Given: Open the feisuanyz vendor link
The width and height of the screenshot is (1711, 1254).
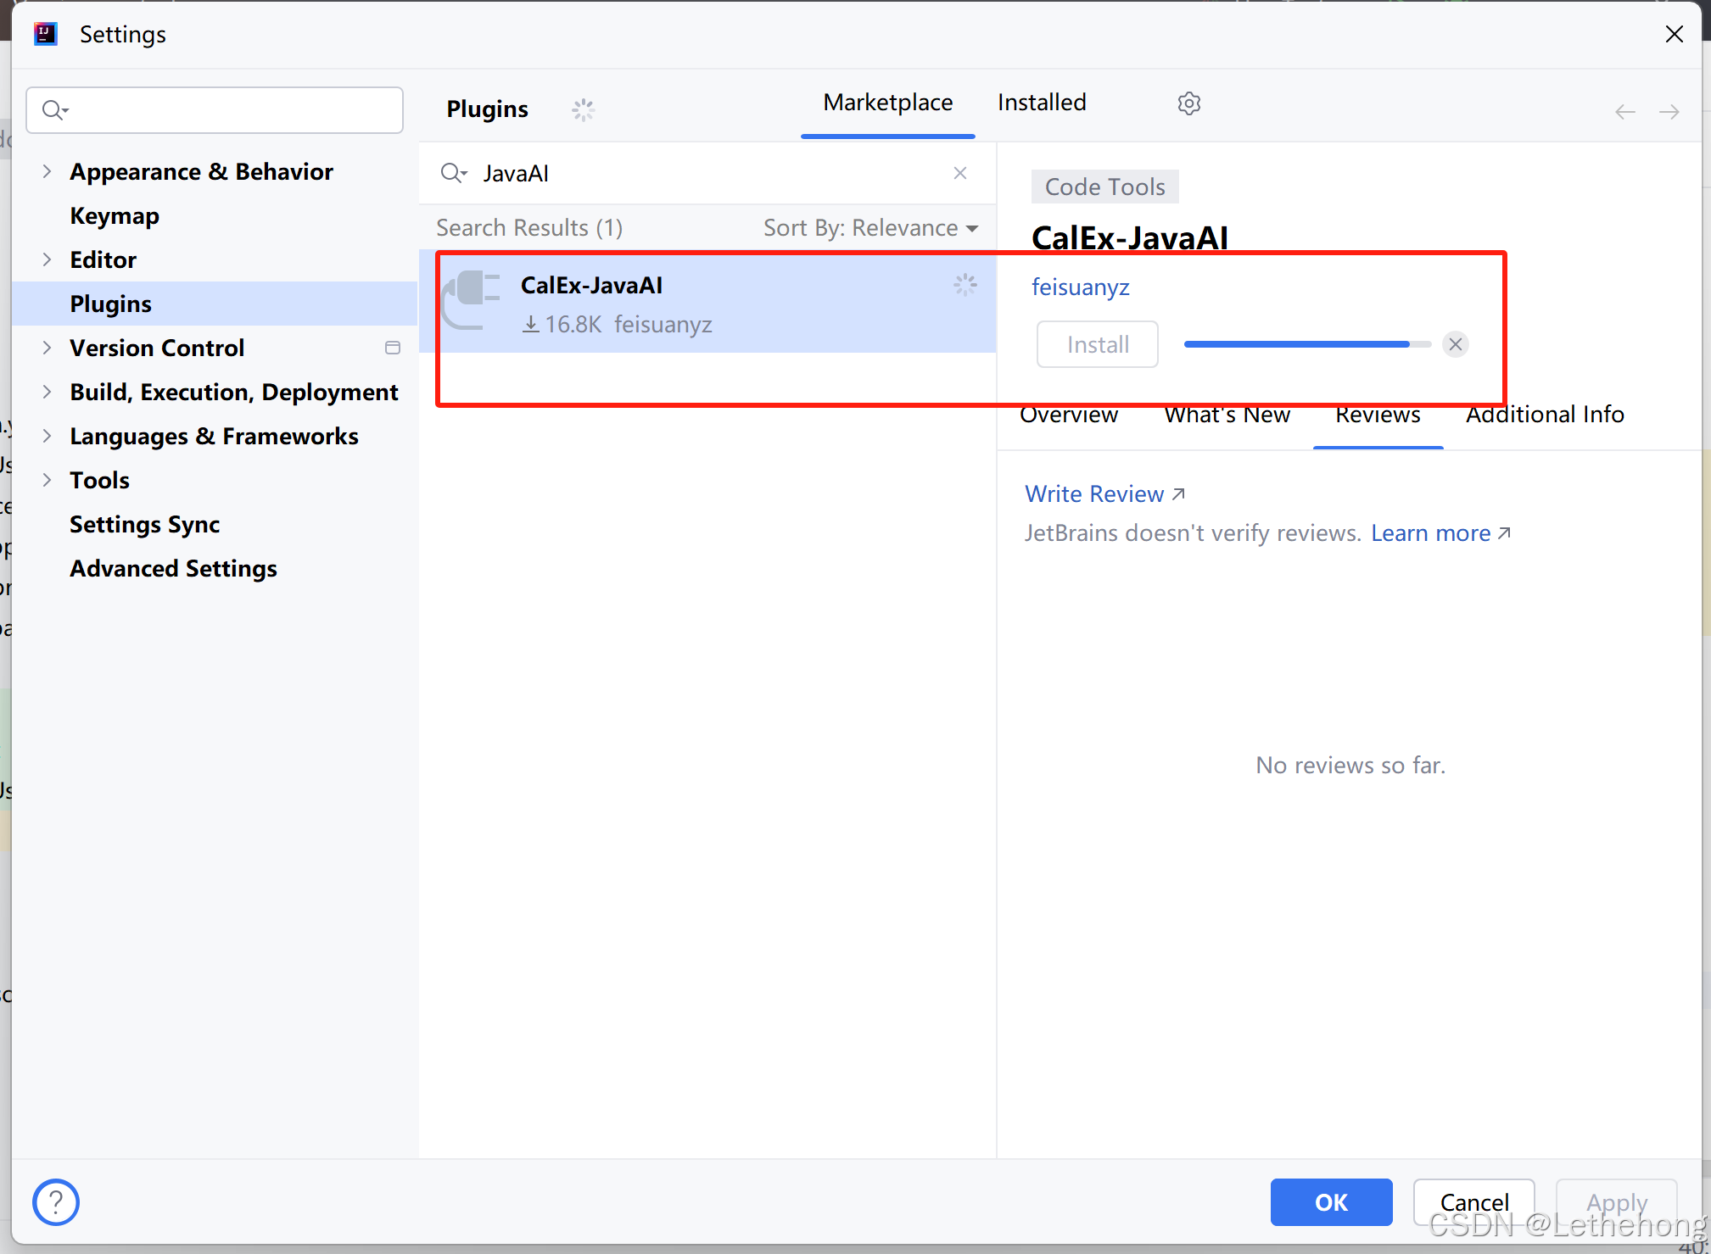Looking at the screenshot, I should pos(1080,287).
